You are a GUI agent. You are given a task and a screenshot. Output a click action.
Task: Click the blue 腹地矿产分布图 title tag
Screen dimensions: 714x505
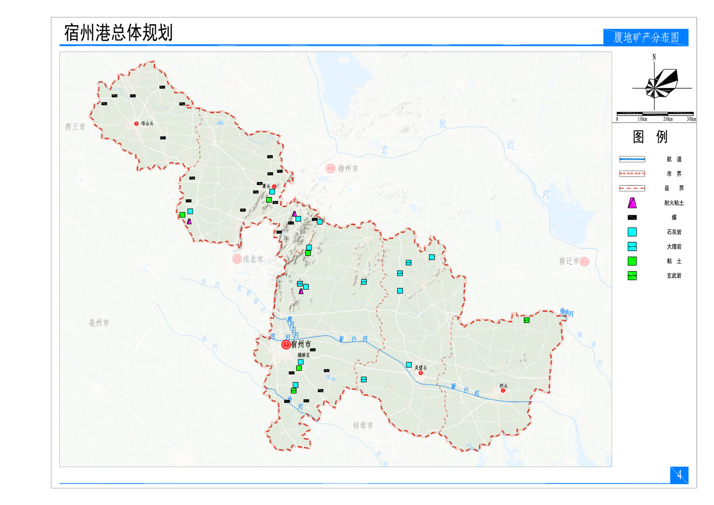click(645, 37)
